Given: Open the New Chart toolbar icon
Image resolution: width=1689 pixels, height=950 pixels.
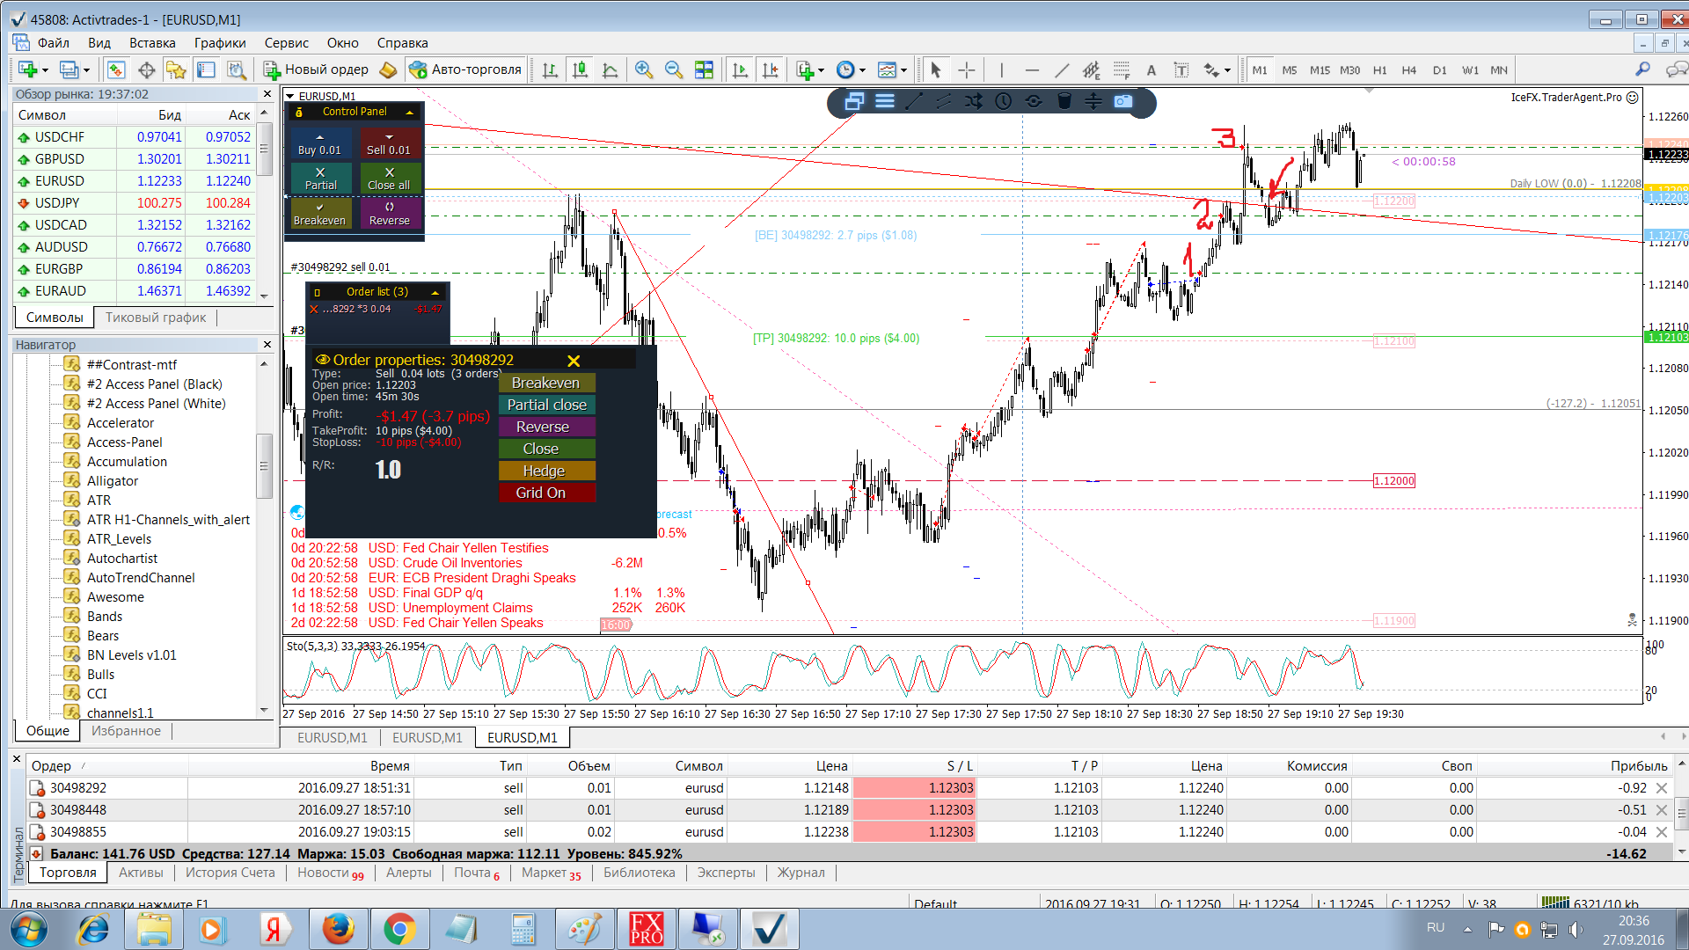Looking at the screenshot, I should point(27,69).
